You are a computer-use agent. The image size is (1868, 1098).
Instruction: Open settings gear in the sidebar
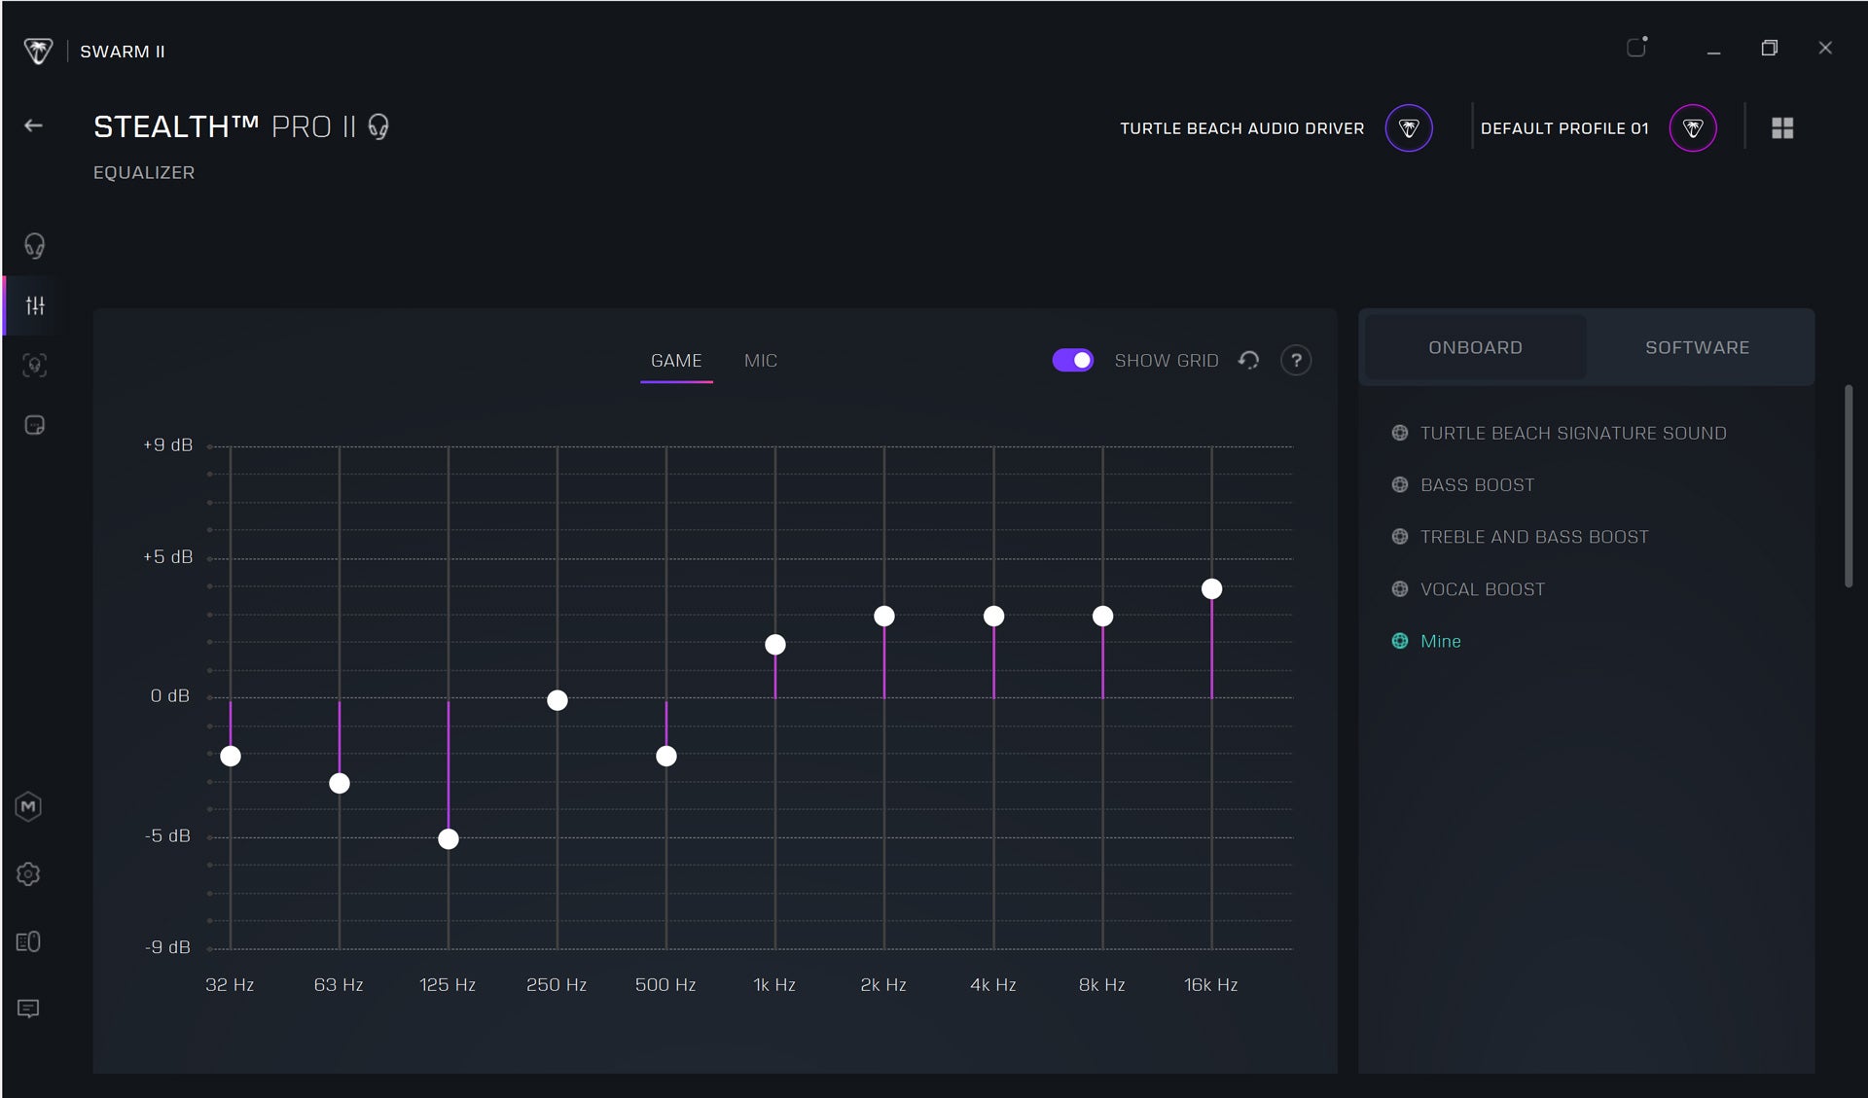click(x=28, y=874)
